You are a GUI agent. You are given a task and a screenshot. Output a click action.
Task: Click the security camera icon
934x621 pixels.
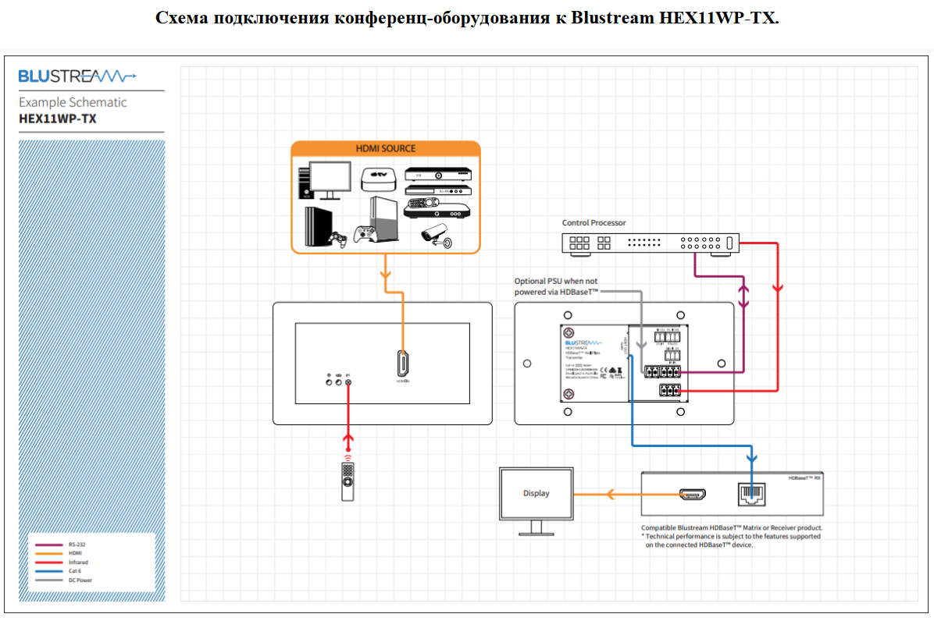[x=437, y=236]
